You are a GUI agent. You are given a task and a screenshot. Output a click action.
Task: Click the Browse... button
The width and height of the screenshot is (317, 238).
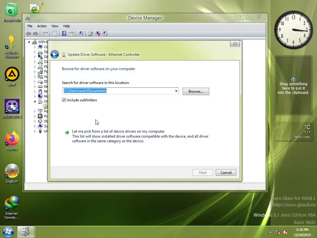coord(196,91)
